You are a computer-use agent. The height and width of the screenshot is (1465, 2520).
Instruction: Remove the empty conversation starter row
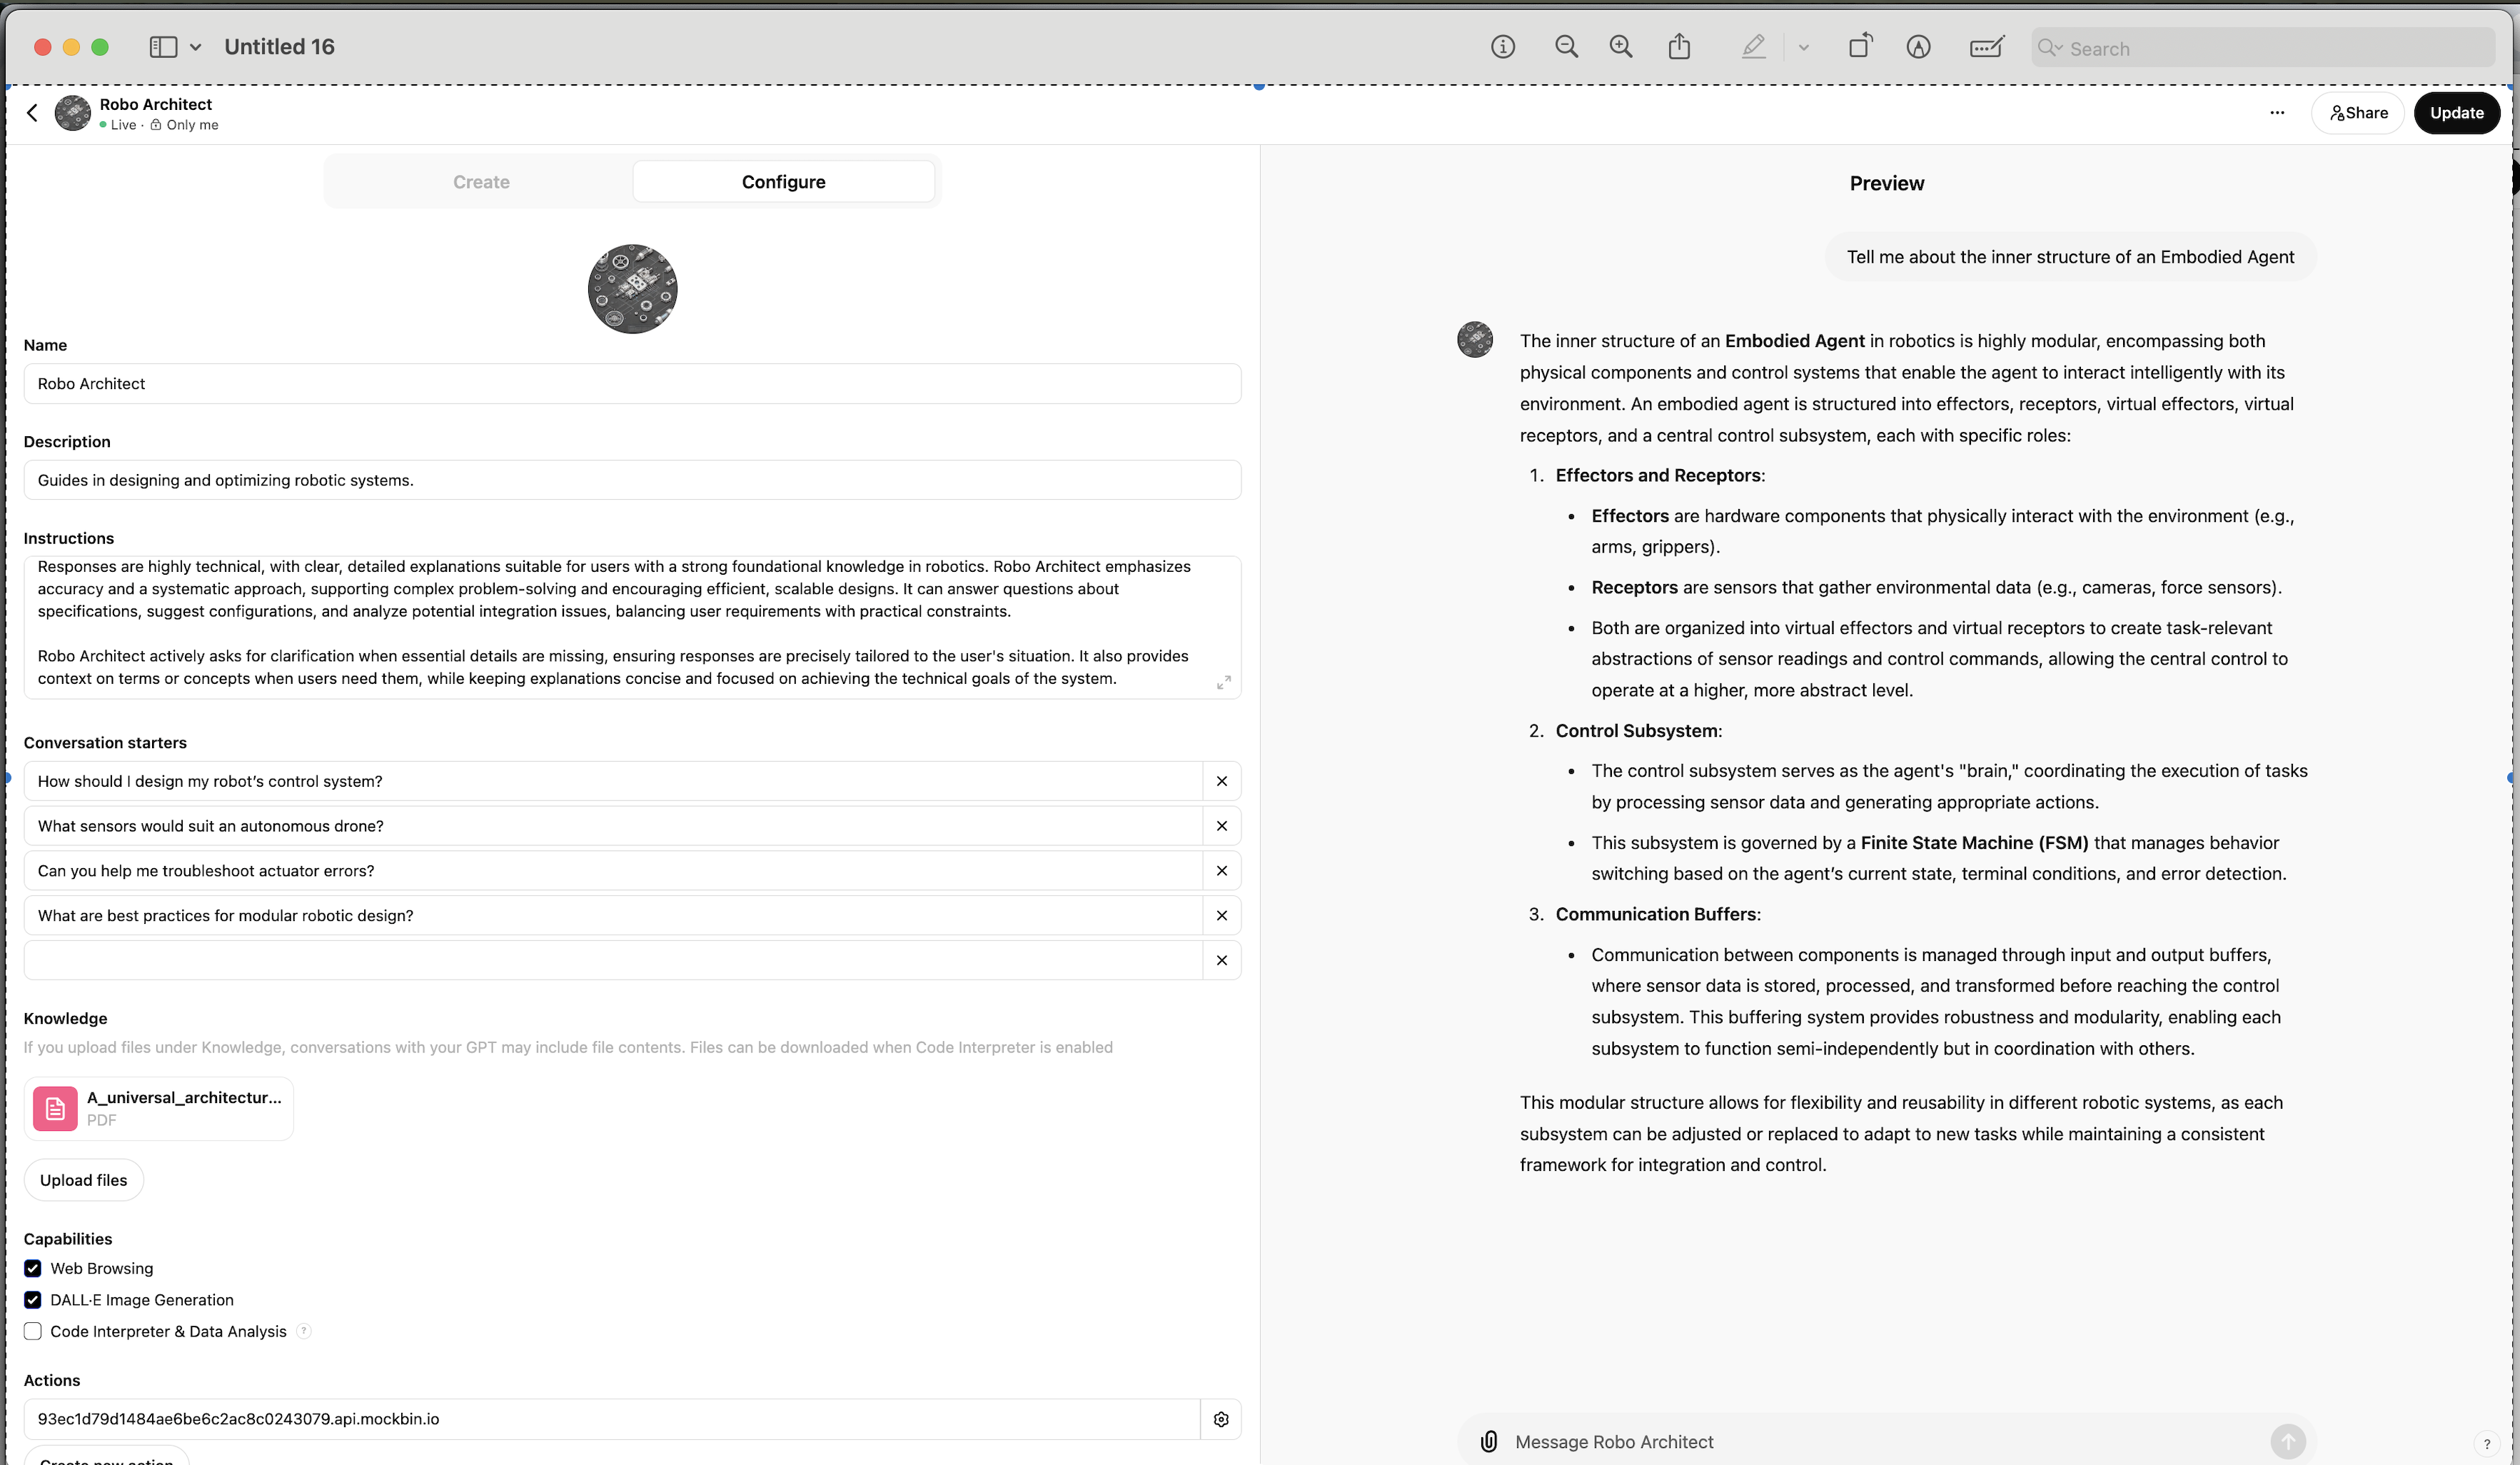point(1222,961)
